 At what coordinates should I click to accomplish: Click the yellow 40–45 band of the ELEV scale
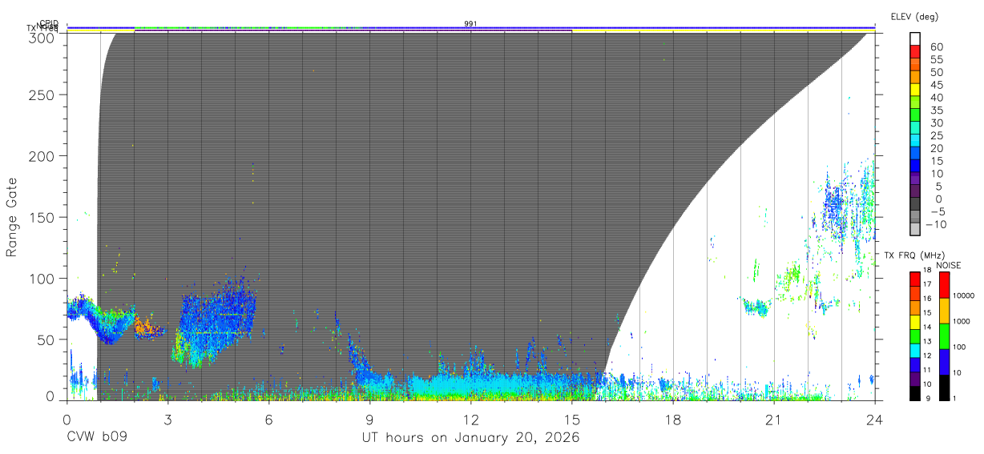[916, 91]
